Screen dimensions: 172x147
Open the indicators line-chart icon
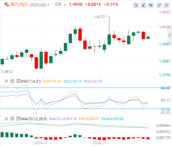click(x=136, y=5)
